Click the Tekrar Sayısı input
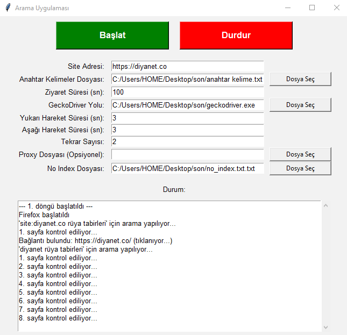Viewport: 347px width, 335px height. point(188,141)
